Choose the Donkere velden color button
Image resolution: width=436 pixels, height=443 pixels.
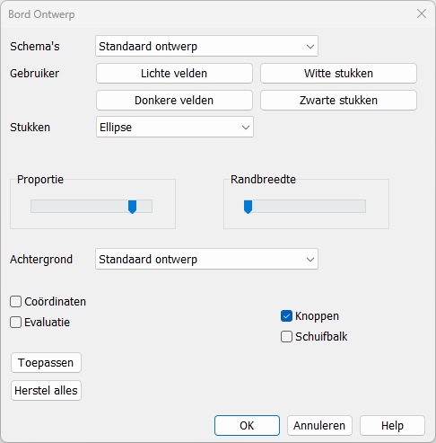click(174, 100)
